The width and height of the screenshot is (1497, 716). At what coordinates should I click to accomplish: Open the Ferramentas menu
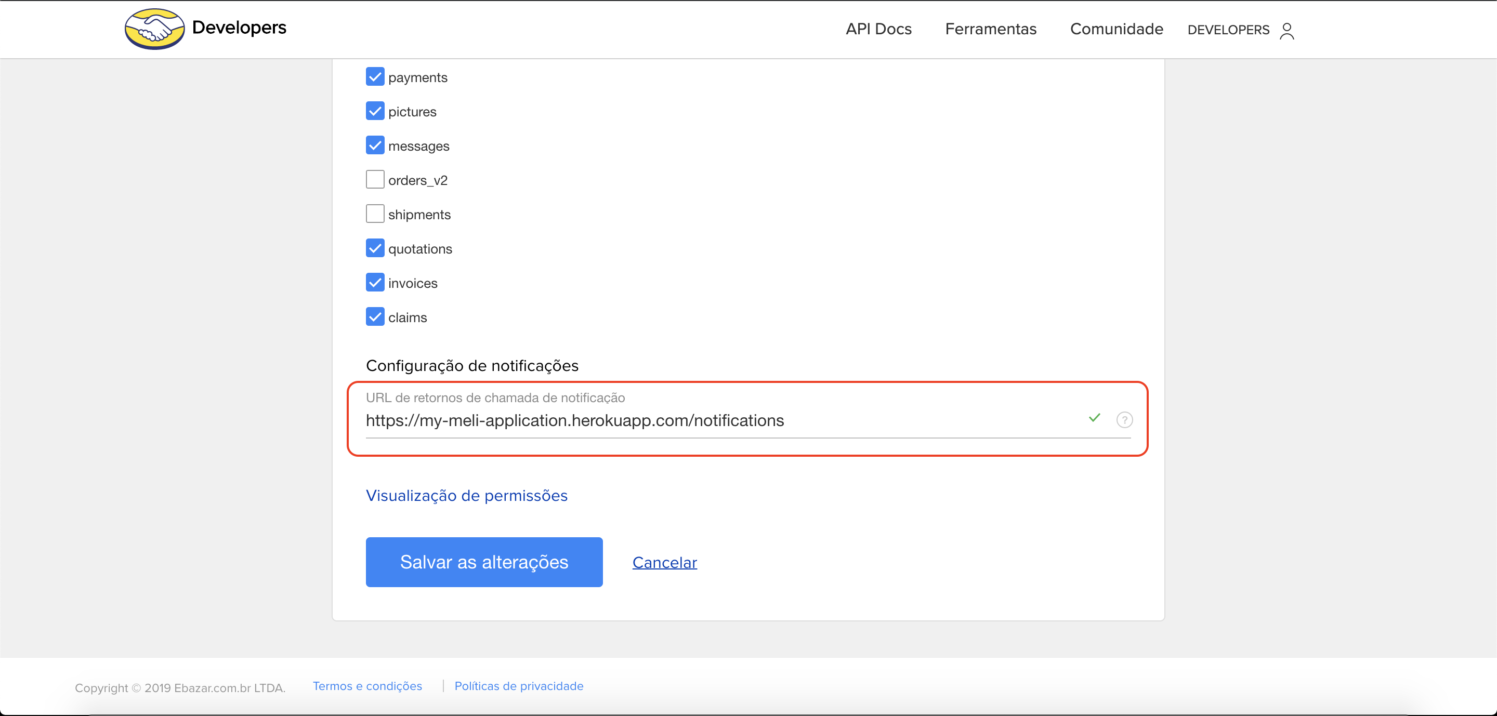click(990, 29)
